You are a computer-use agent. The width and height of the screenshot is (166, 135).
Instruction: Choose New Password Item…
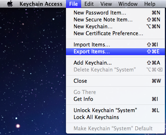click(115, 13)
